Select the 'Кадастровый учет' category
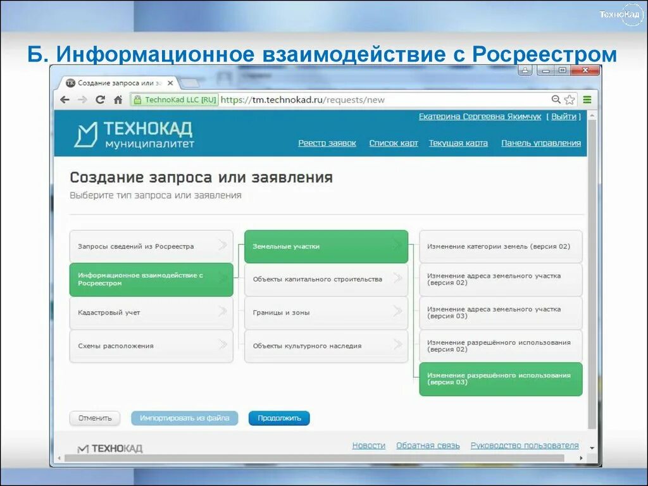 (151, 313)
